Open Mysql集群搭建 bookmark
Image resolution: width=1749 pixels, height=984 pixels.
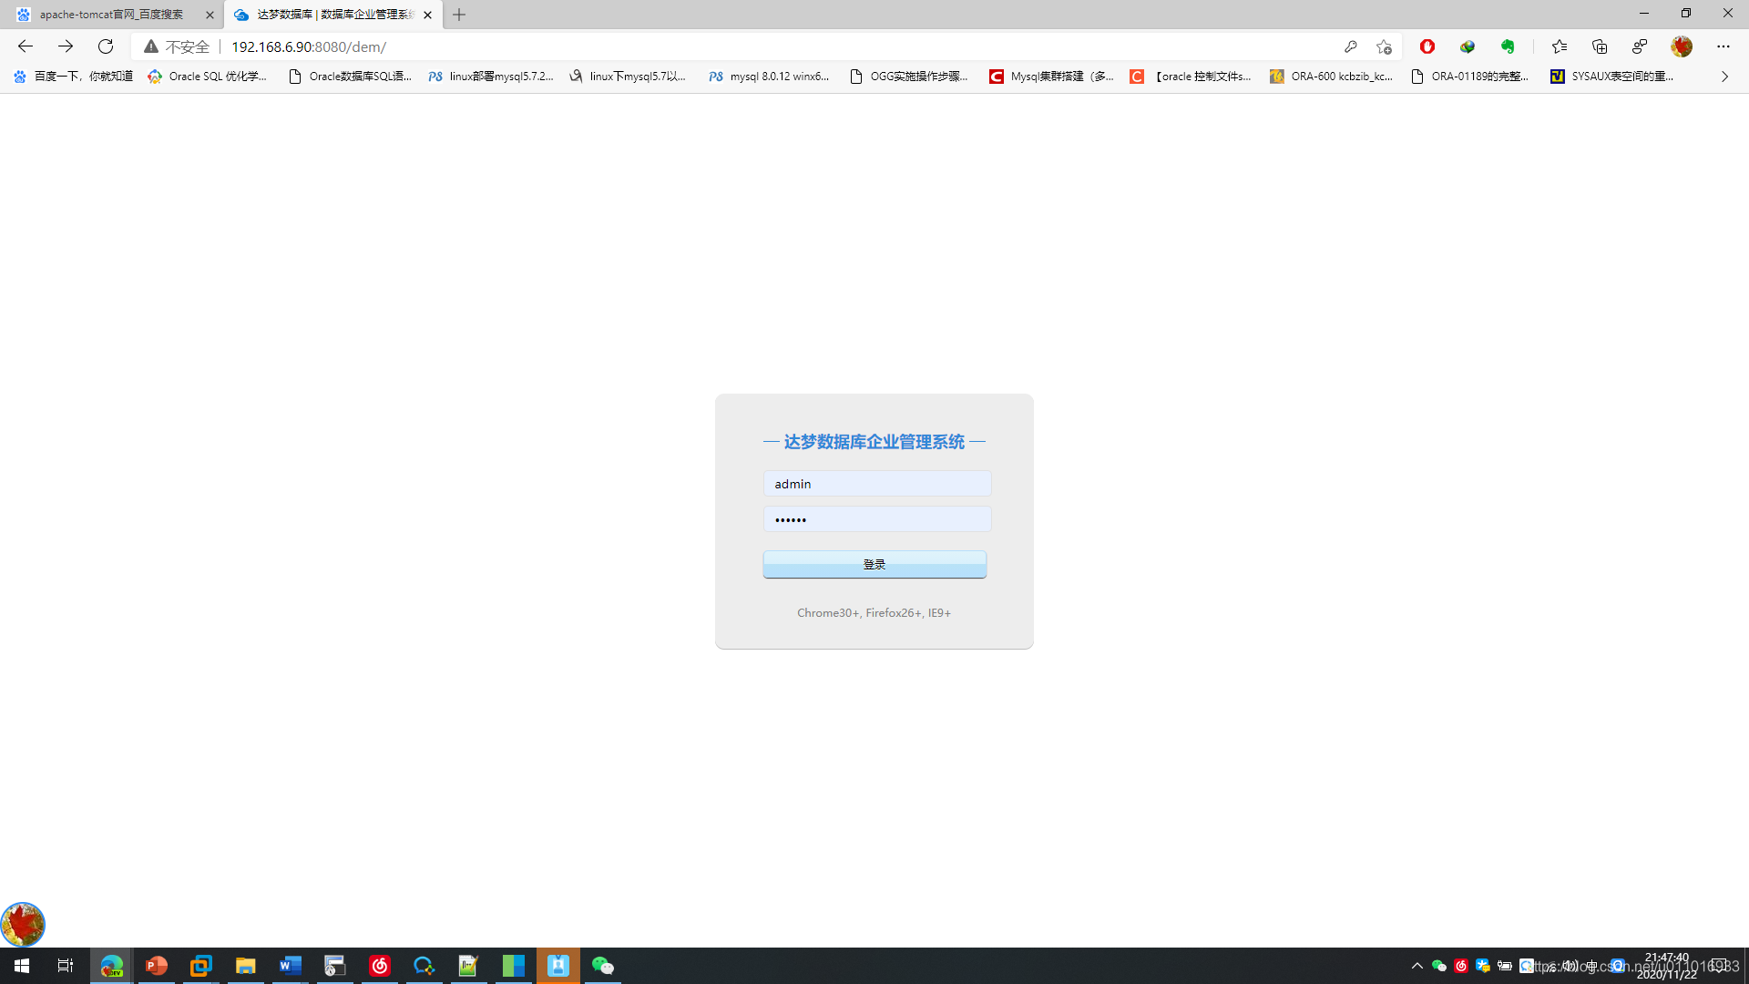tap(1052, 77)
